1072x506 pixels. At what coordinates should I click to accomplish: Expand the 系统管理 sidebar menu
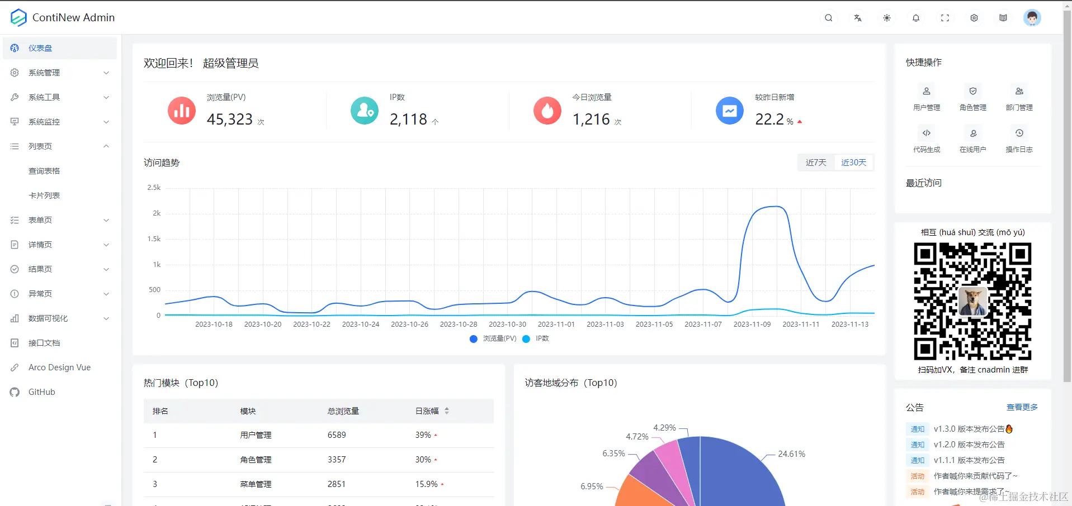(60, 73)
